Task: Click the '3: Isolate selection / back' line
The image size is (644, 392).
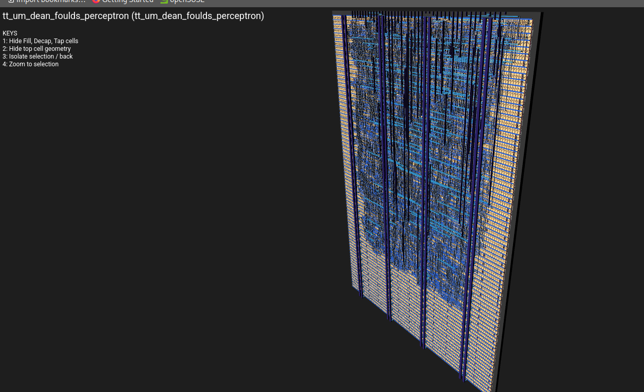Action: point(37,57)
